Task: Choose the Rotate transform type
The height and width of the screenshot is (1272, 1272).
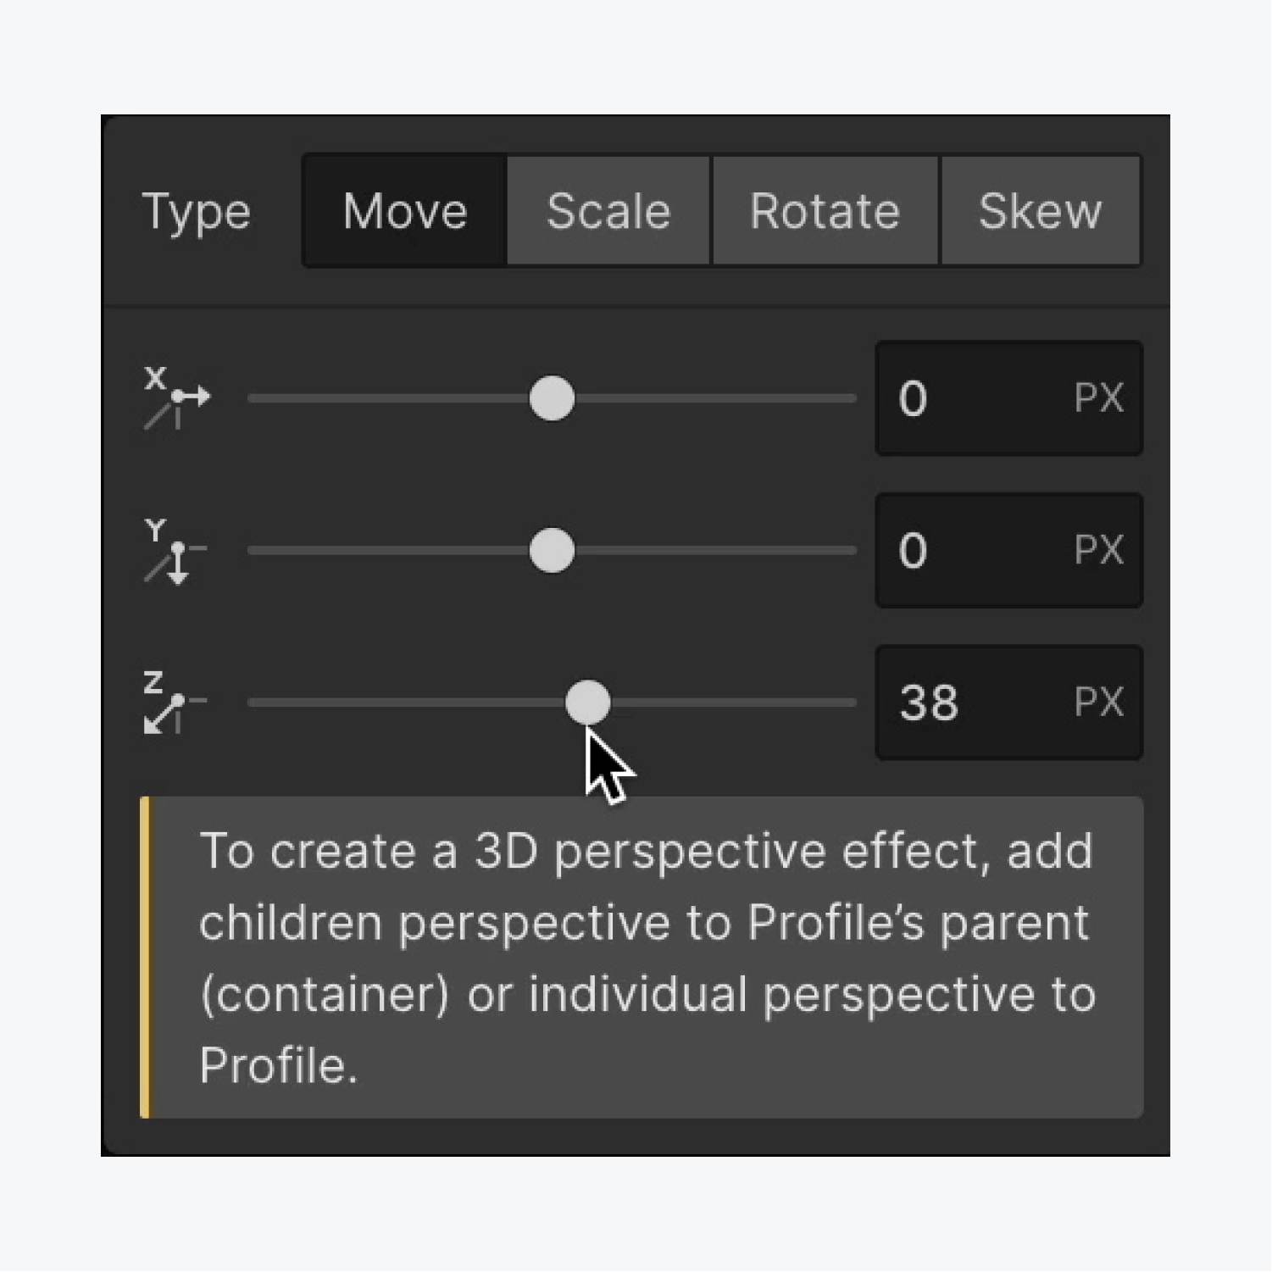Action: click(825, 211)
